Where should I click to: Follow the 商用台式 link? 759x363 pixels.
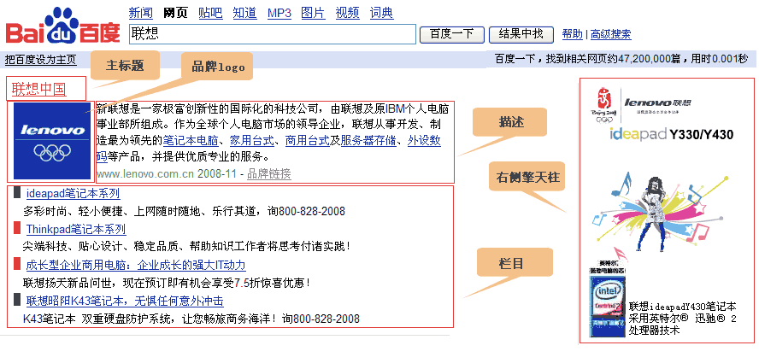[308, 141]
